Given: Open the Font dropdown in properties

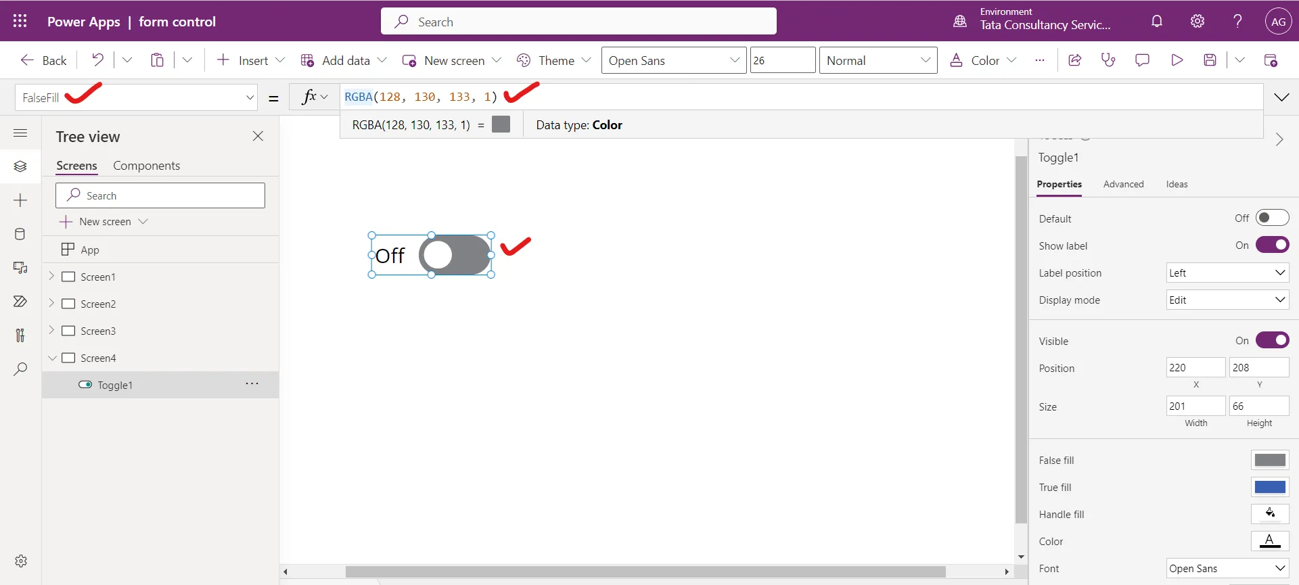Looking at the screenshot, I should tap(1227, 568).
